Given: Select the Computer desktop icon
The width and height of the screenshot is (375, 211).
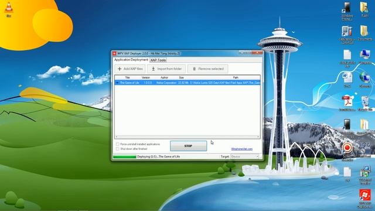Looking at the screenshot, I should pyautogui.click(x=365, y=56).
